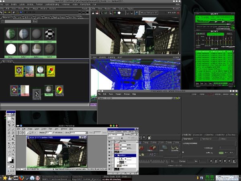Click the play forward button in Shake

tap(229, 161)
